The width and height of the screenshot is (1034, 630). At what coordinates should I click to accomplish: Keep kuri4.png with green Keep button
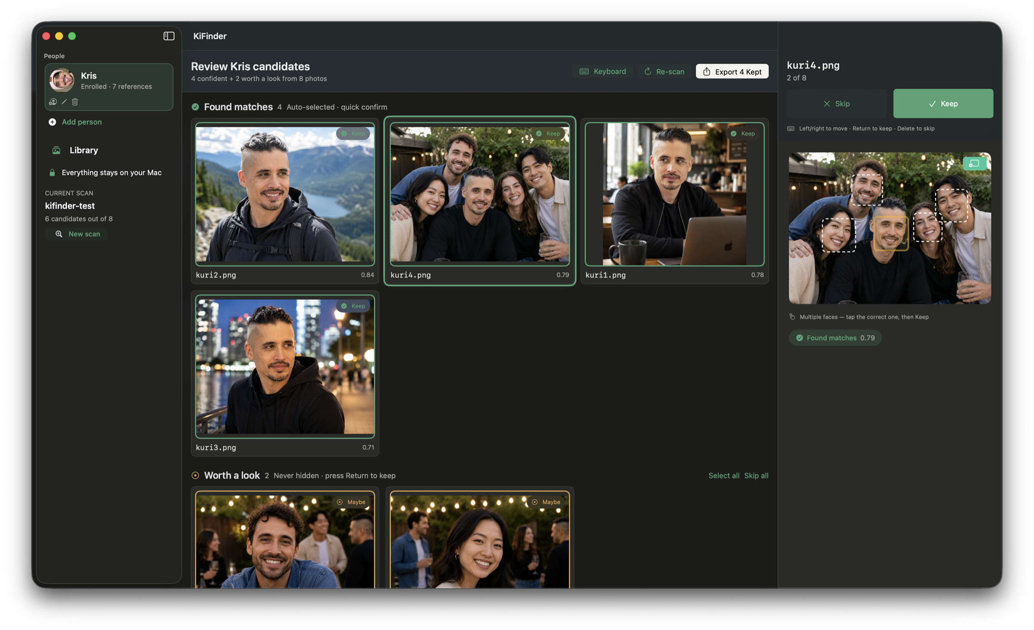pyautogui.click(x=943, y=104)
